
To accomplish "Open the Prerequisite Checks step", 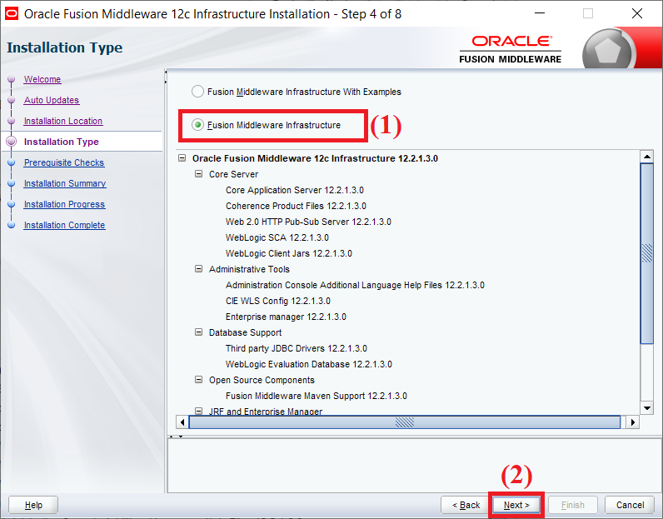I will pos(64,162).
